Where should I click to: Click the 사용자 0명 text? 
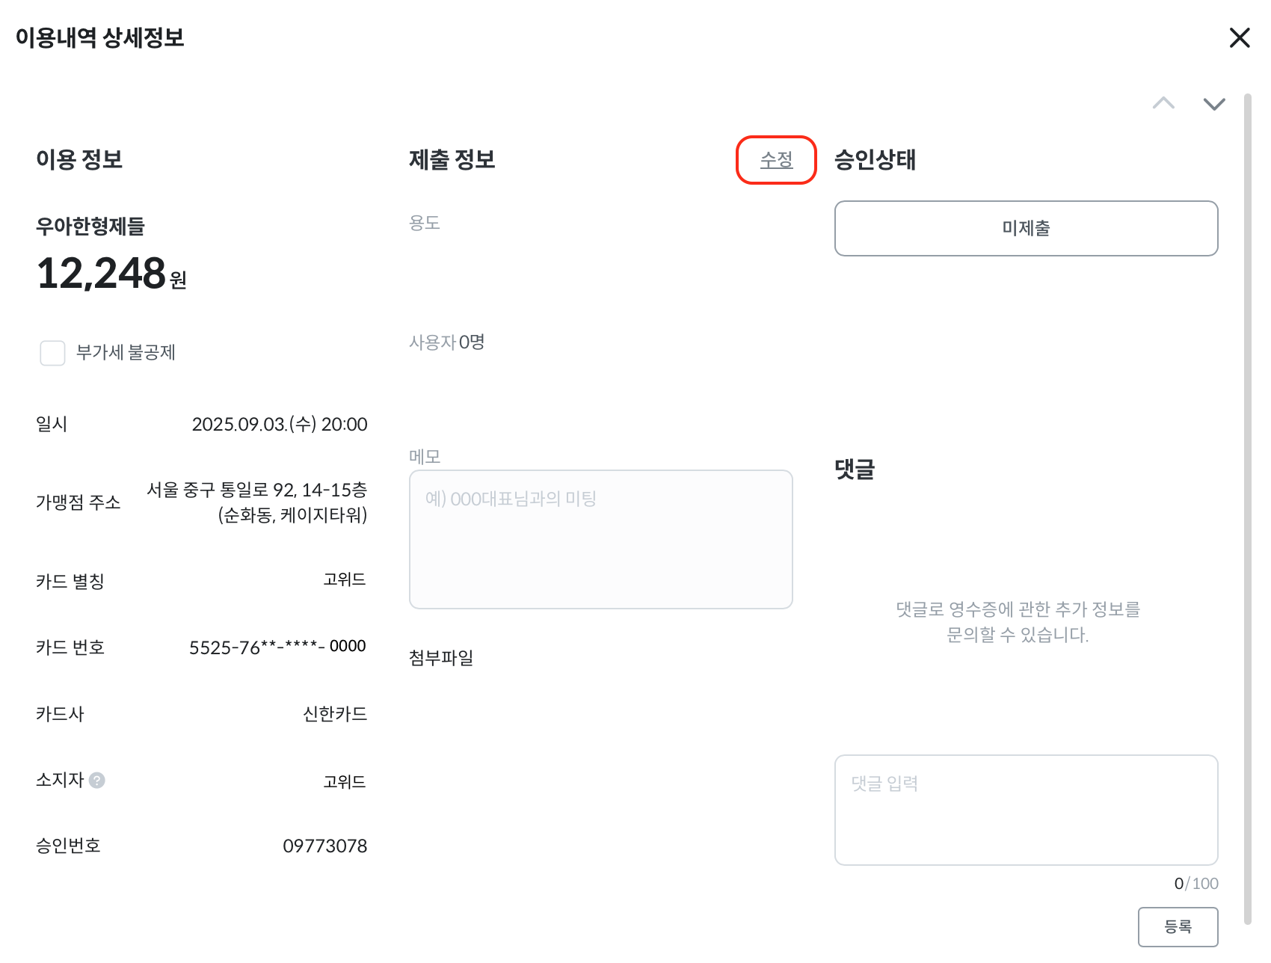446,342
